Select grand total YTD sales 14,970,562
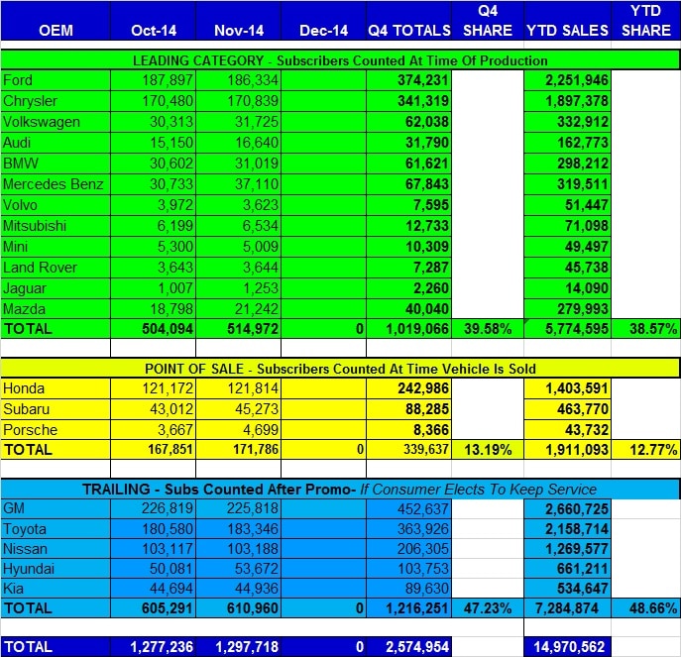The image size is (681, 657). [568, 647]
